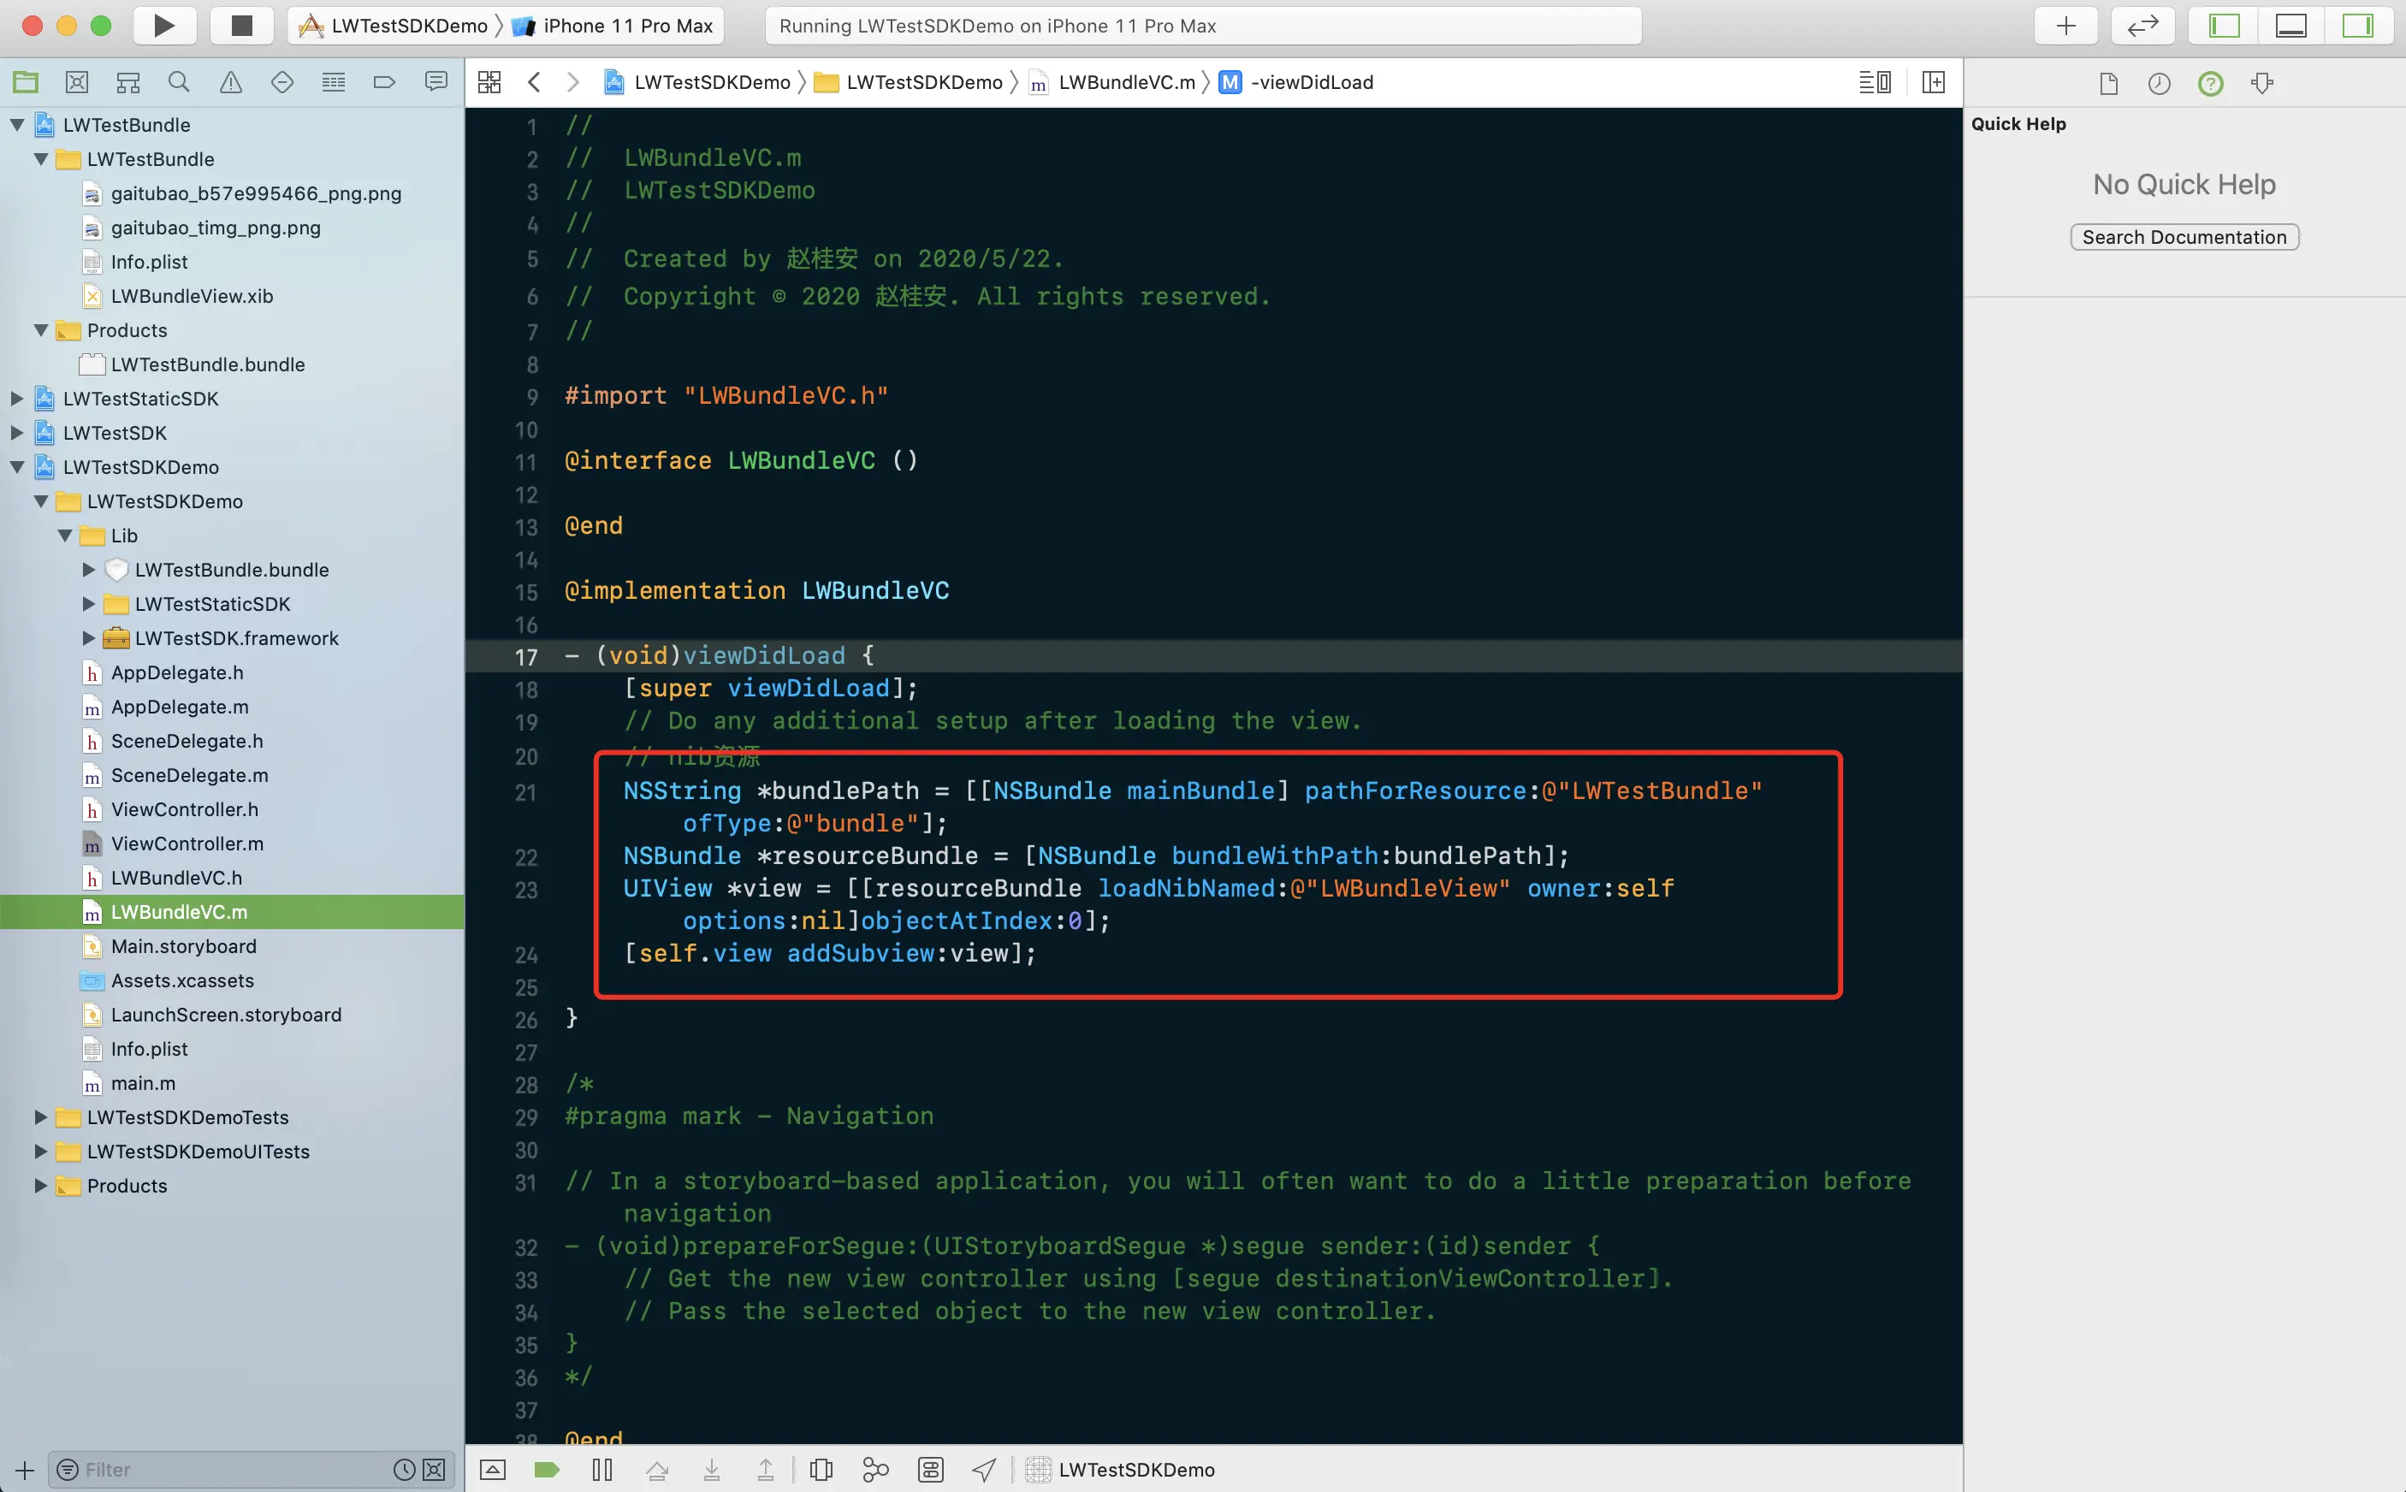Expand the LWTestSDKDemoTests group

[x=40, y=1117]
